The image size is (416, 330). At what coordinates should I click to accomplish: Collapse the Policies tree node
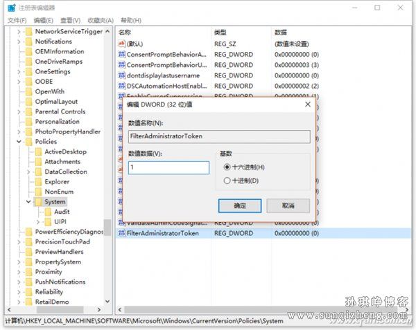point(19,142)
